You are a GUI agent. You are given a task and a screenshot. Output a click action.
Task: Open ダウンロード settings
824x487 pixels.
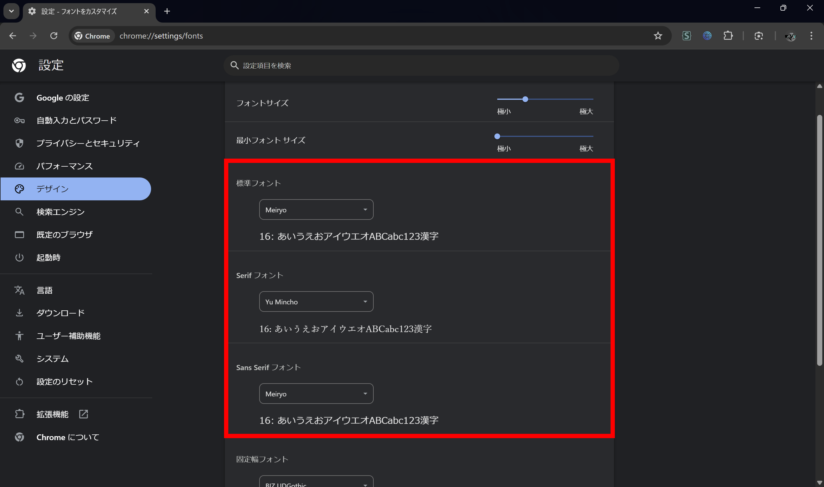click(x=76, y=313)
